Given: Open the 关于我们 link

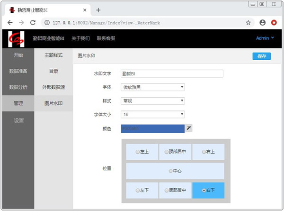Looking at the screenshot, I should tap(80, 38).
